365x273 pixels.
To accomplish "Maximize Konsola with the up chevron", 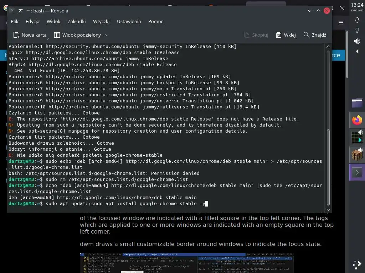I will [x=318, y=11].
